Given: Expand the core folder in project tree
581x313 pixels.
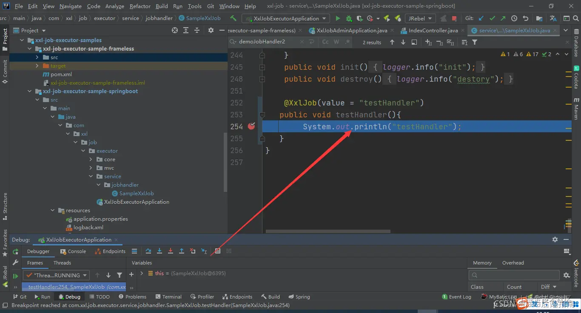Looking at the screenshot, I should [91, 159].
